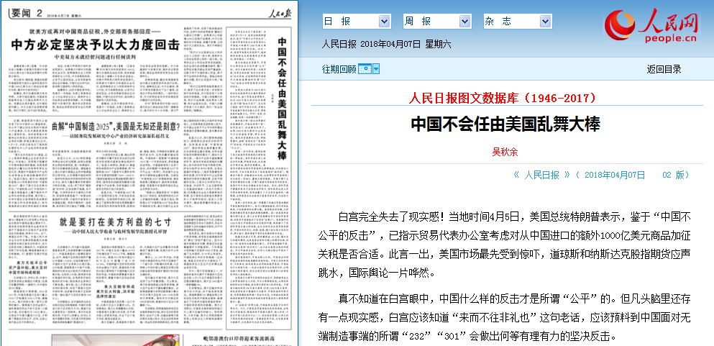Click the 要闻 2 page section label
Screen dimensions: 714x346
[24, 9]
